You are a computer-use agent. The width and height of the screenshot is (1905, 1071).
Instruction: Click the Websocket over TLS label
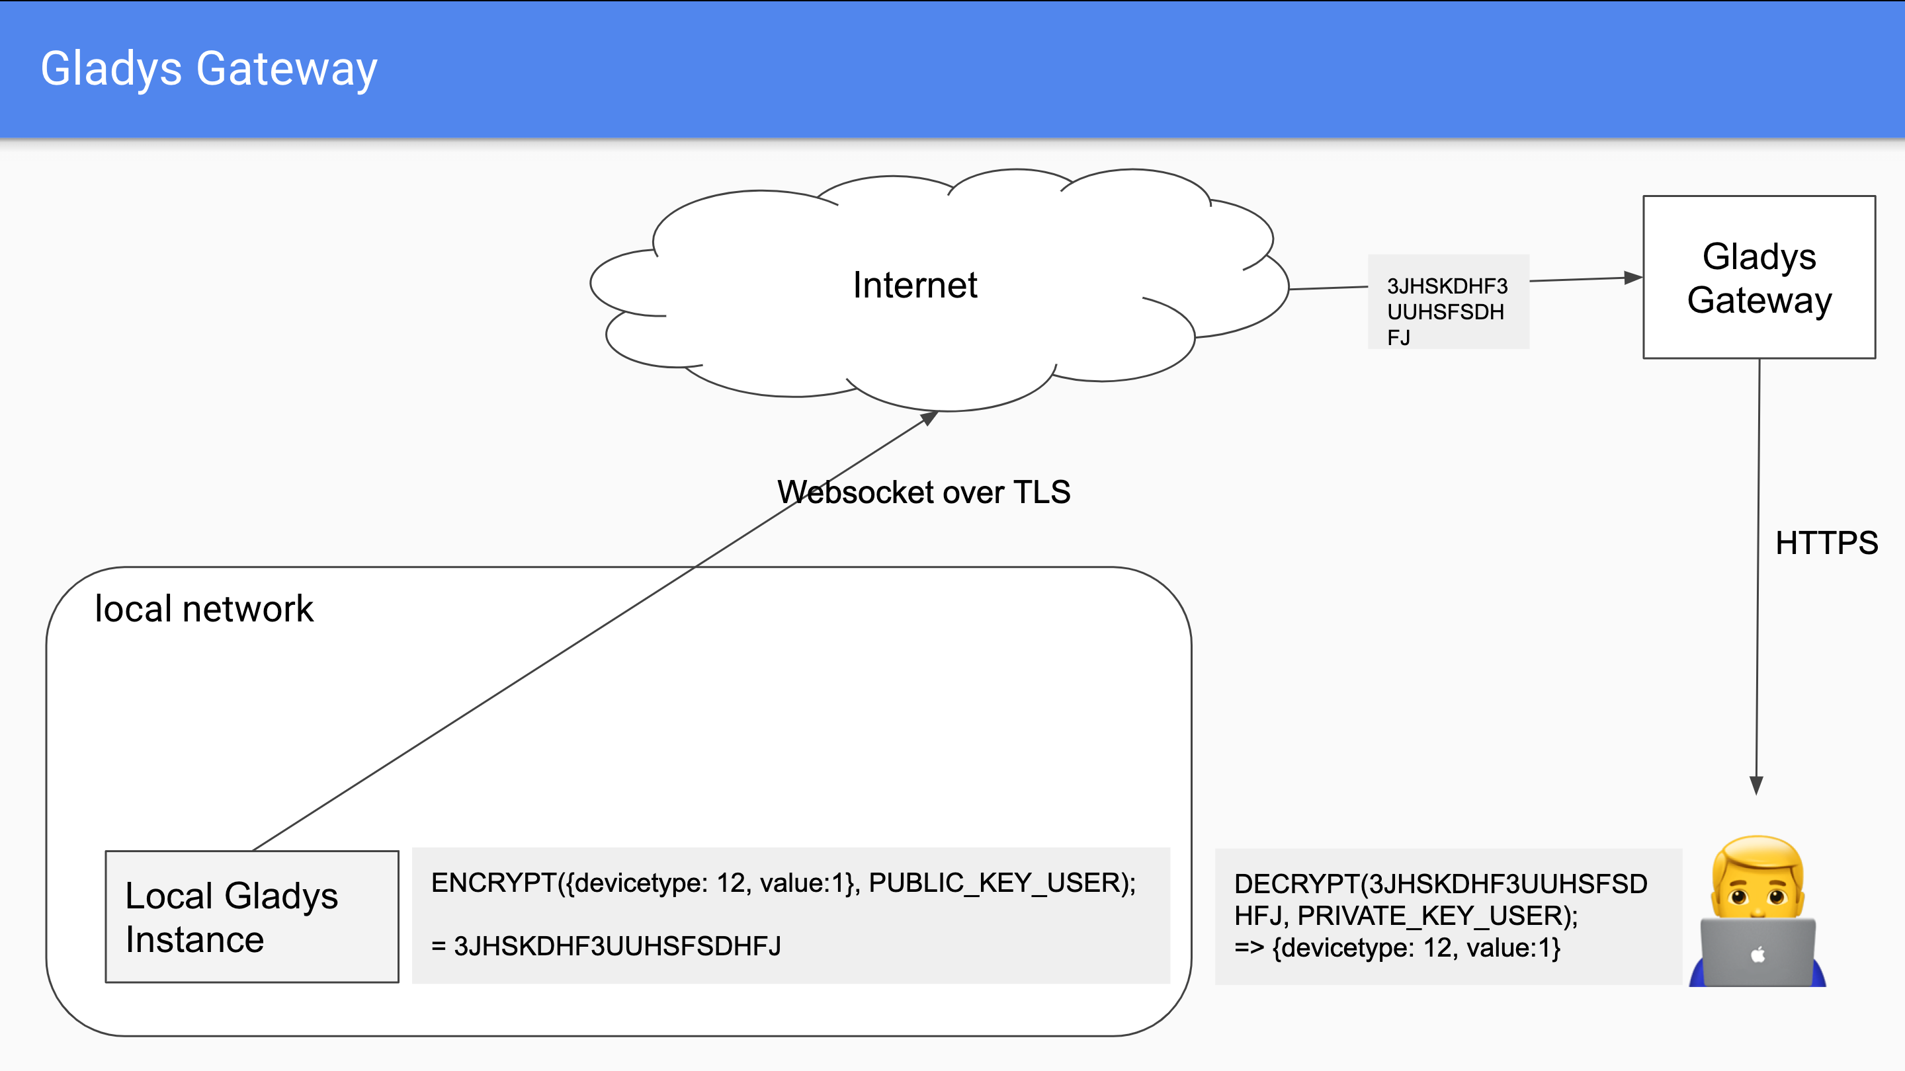coord(916,491)
